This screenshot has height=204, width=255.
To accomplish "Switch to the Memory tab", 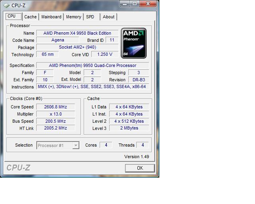I will 73,17.
